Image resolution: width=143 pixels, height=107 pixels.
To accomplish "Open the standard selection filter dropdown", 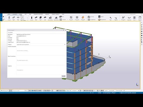I will [x=74, y=91].
